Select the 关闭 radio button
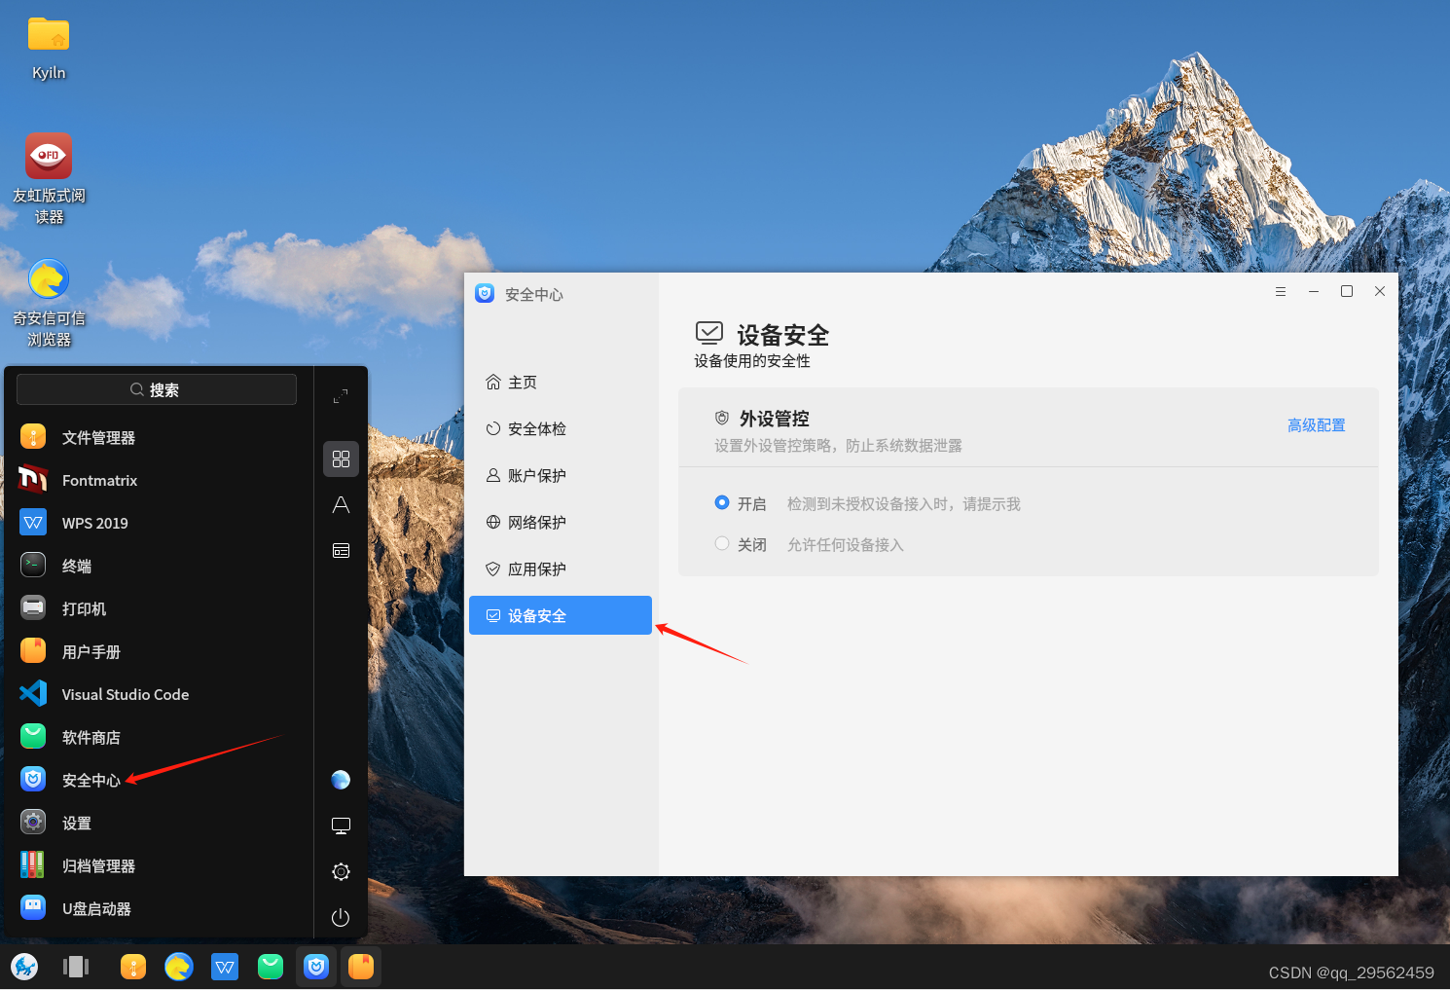1450x991 pixels. pyautogui.click(x=722, y=543)
